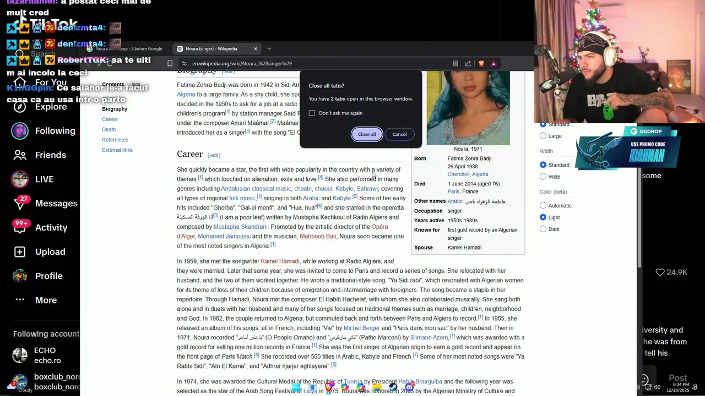
Task: Jump to Death in Contents
Action: pos(109,130)
